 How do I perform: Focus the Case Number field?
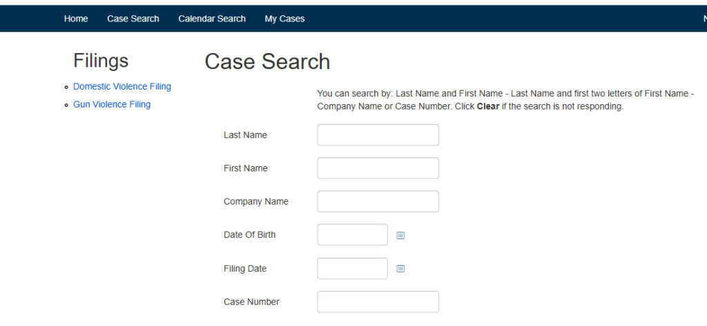tap(378, 302)
